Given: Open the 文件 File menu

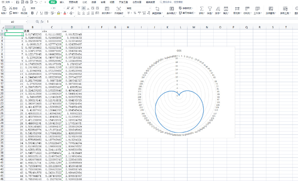Looking at the screenshot, I should coord(7,2).
